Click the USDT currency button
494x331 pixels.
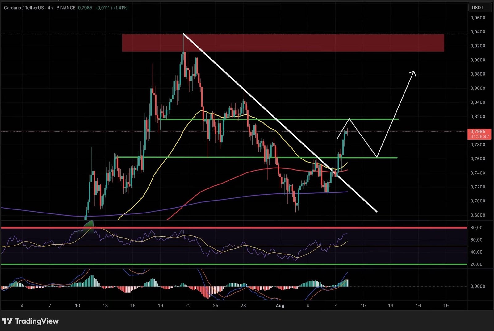coord(479,7)
